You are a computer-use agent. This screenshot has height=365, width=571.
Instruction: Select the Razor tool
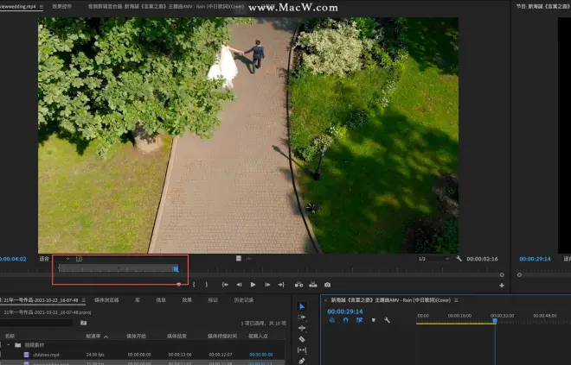pyautogui.click(x=302, y=339)
